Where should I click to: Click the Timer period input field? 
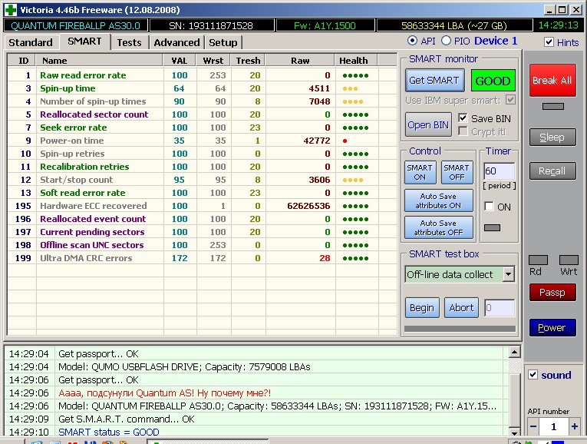coord(500,171)
